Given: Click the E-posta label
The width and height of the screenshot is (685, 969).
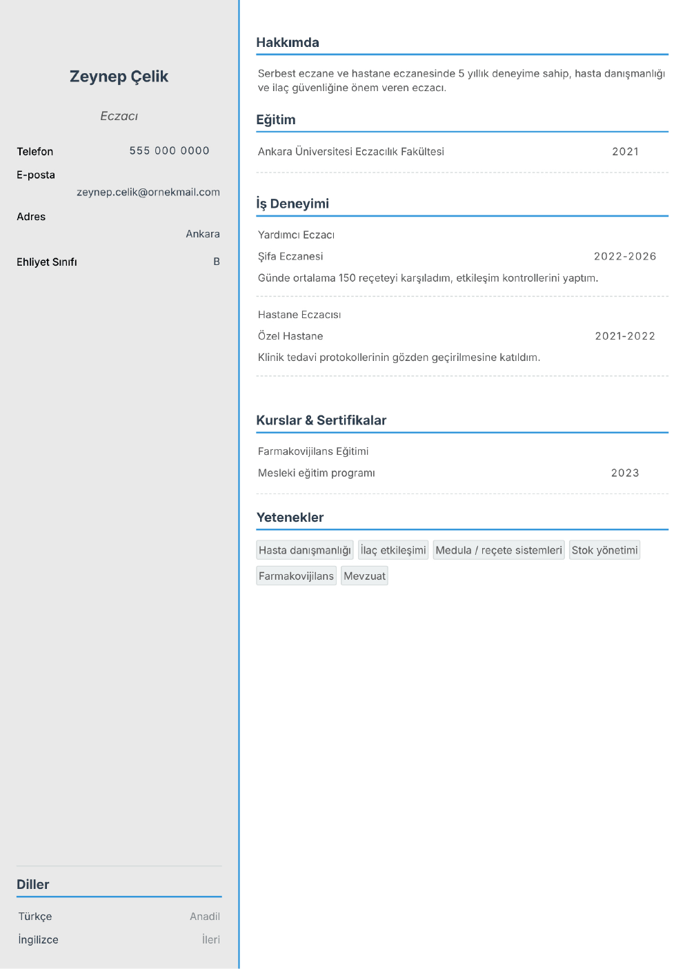Looking at the screenshot, I should (x=36, y=175).
